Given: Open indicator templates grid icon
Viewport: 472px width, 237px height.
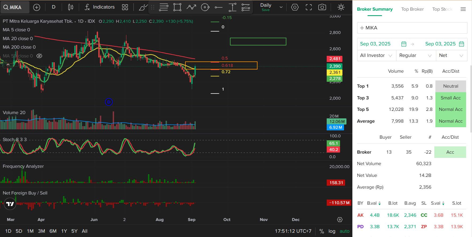Looking at the screenshot, I should coord(125,7).
